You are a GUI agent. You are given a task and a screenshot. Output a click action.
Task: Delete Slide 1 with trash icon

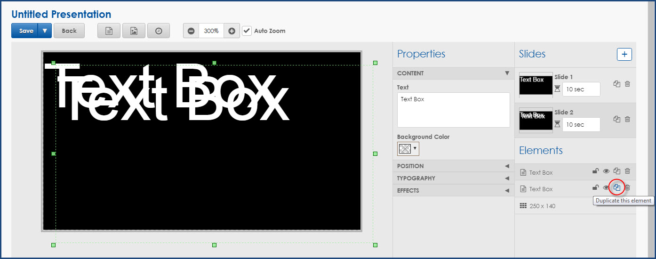click(627, 84)
